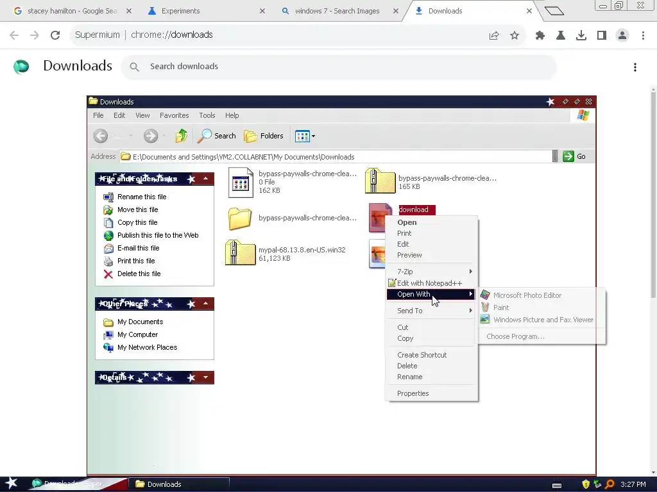
Task: Click the browser forward arrow
Action: [x=35, y=35]
